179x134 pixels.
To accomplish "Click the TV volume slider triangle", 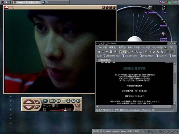I will [65, 109].
